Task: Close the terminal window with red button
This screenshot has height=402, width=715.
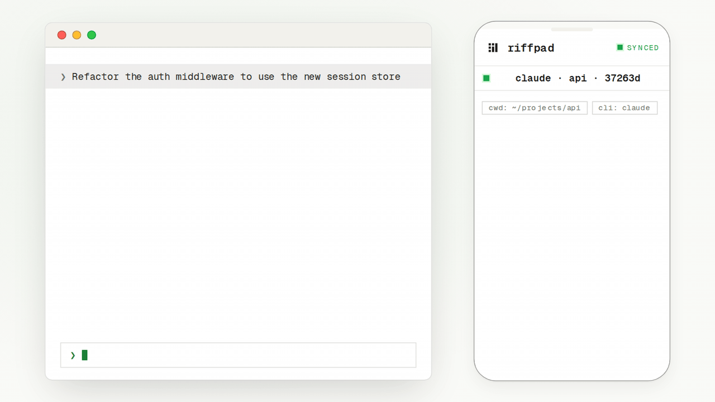Action: (62, 35)
